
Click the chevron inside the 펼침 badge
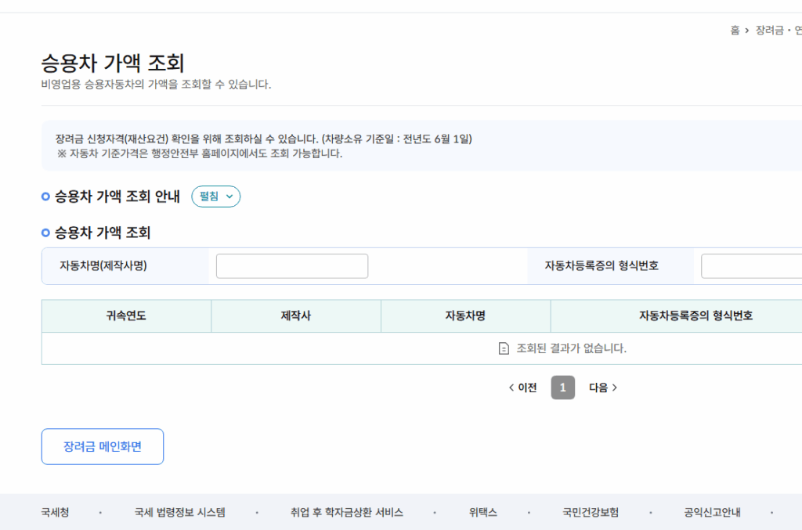[x=228, y=196]
